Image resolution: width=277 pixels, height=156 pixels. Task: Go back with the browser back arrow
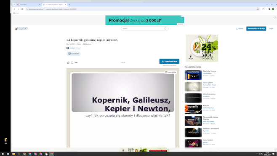(14, 9)
